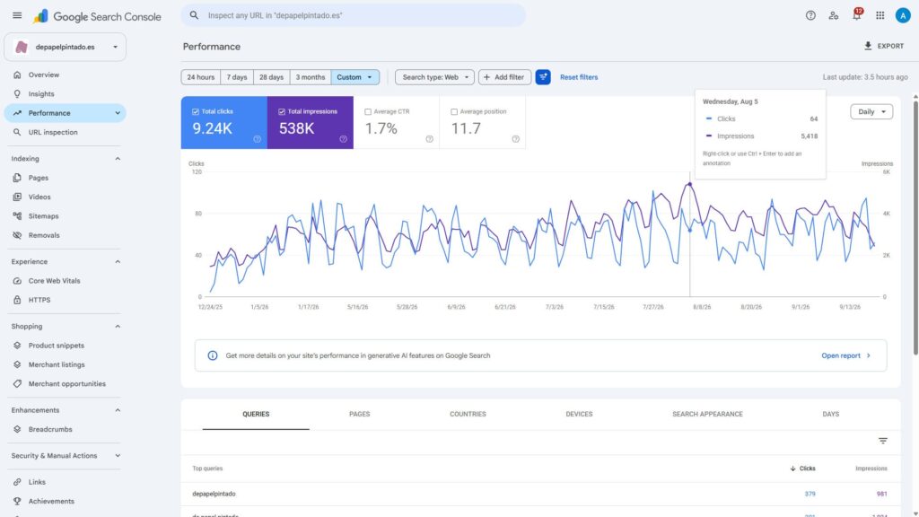
Task: Open the table rows filter icon
Action: click(x=883, y=441)
